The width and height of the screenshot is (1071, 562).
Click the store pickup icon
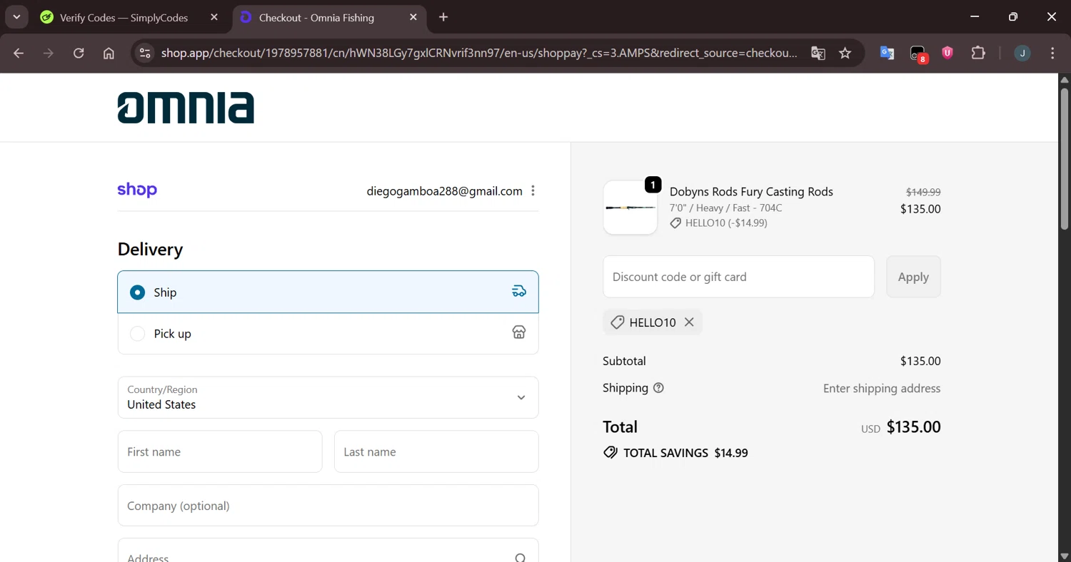[x=519, y=332]
